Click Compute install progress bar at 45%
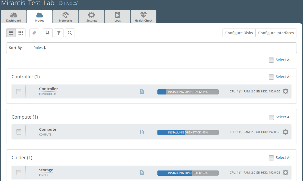303x181 pixels. pos(188,132)
